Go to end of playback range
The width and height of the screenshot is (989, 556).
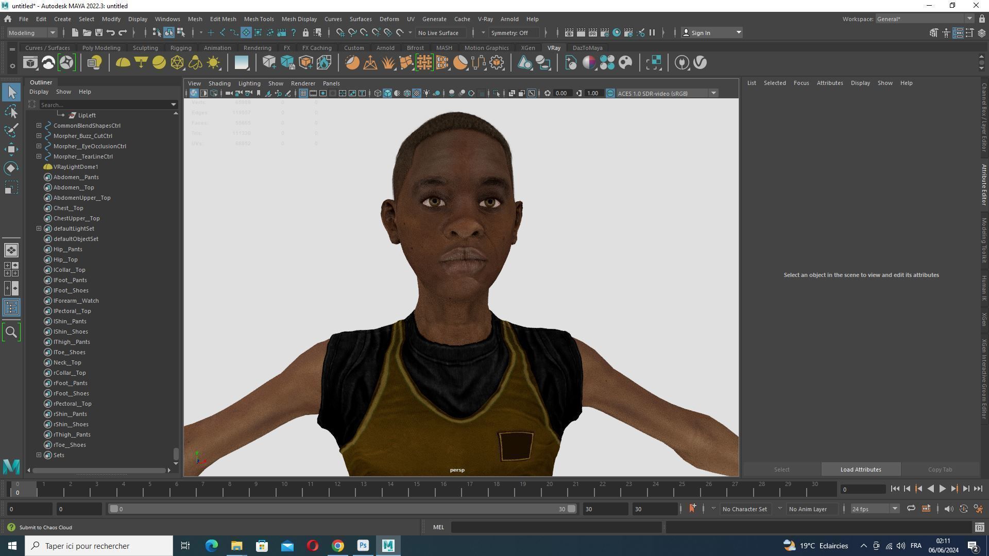978,489
